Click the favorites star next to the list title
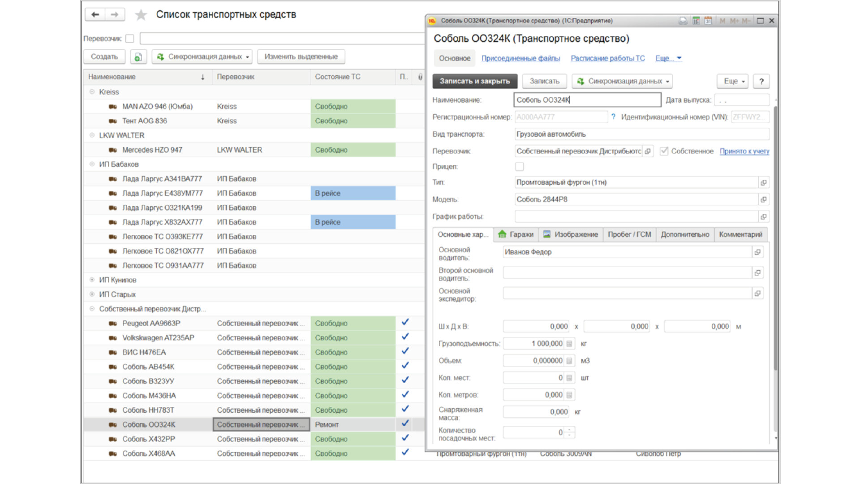Viewport: 860px width, 484px height. (141, 15)
